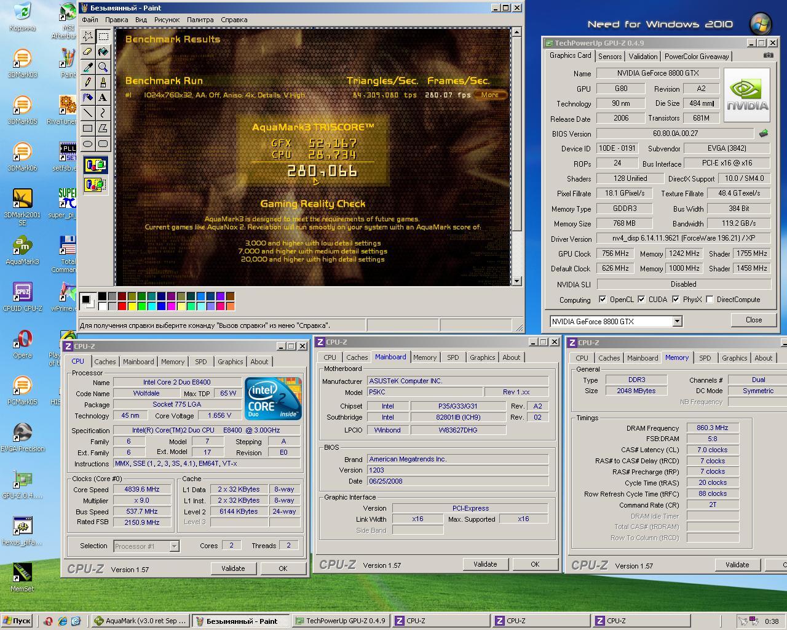This screenshot has width=787, height=630.
Task: Open the AquaMark3 desktop shortcut
Action: point(22,250)
